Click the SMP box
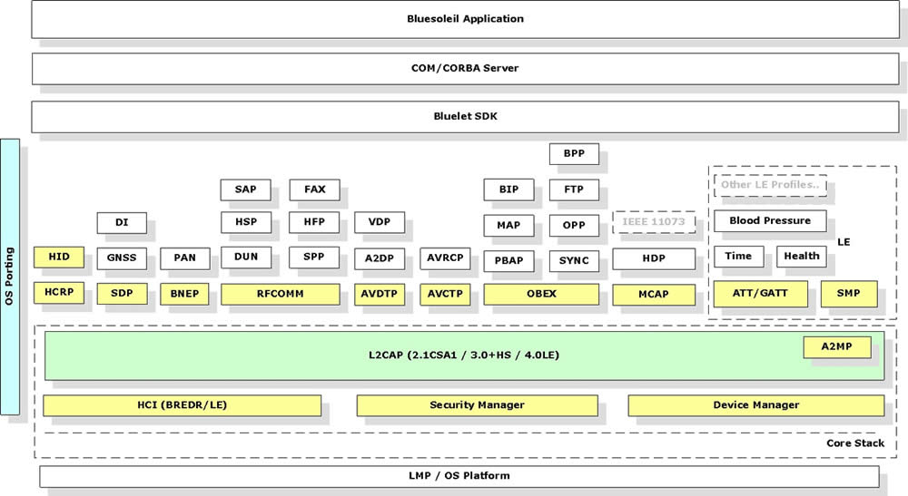 (x=849, y=294)
